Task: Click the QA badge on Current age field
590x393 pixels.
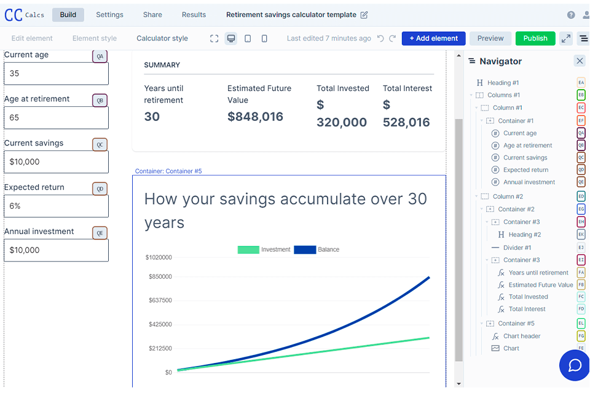Action: 100,56
